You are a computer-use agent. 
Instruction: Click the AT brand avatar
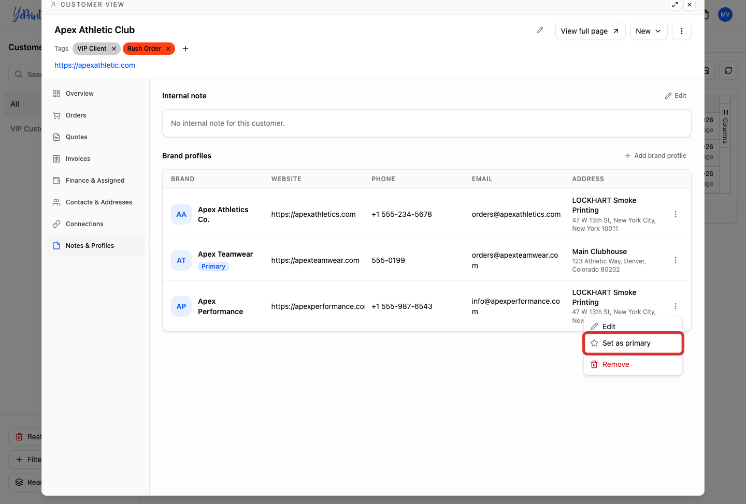pos(181,260)
